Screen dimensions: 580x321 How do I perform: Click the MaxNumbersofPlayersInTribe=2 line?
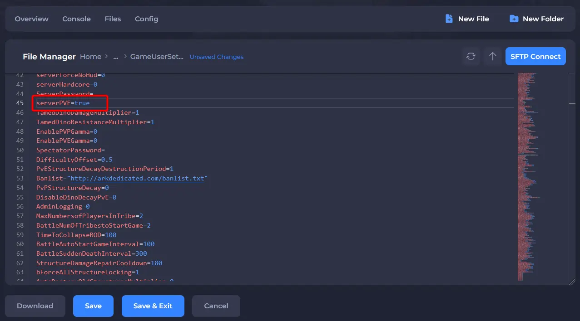pyautogui.click(x=89, y=216)
